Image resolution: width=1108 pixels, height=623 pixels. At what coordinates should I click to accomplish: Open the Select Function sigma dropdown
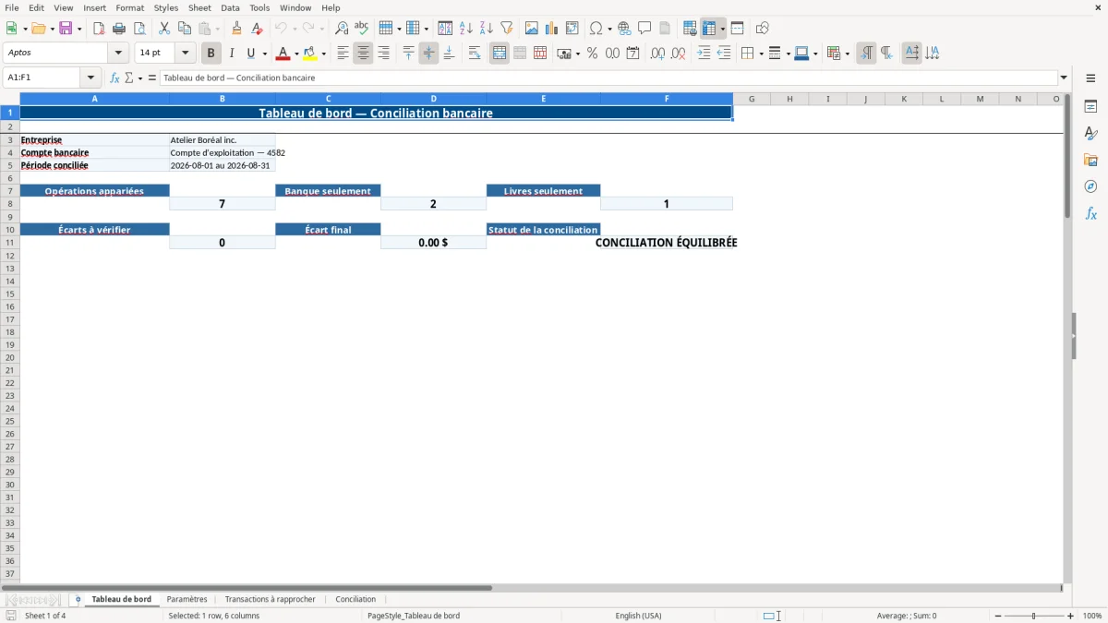(x=140, y=78)
